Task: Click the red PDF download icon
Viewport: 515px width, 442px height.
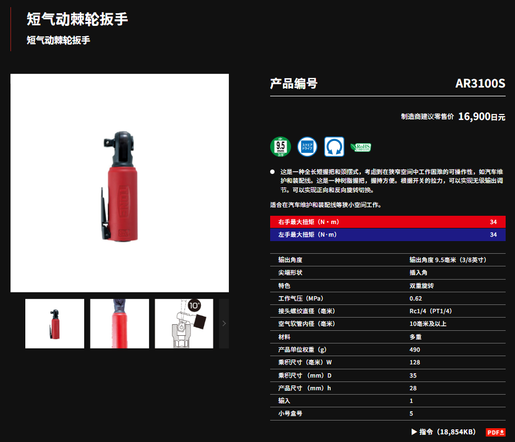Action: (x=495, y=432)
